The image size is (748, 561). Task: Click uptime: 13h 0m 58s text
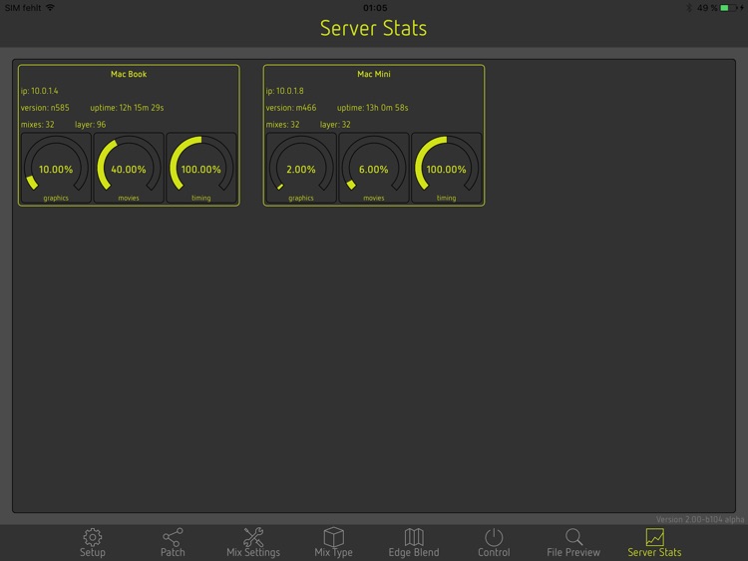(372, 108)
